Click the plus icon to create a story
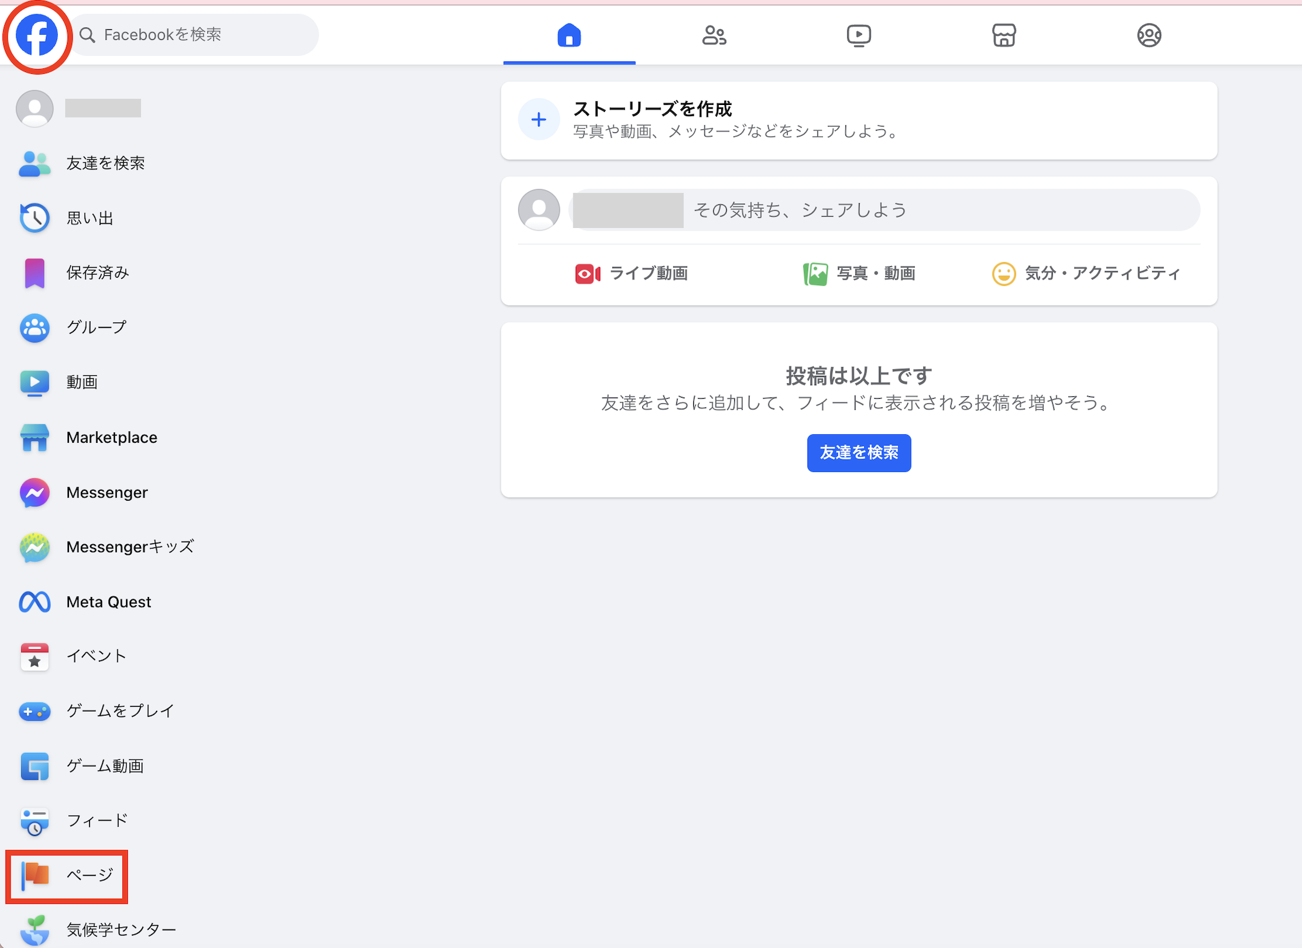The image size is (1302, 948). (x=539, y=119)
